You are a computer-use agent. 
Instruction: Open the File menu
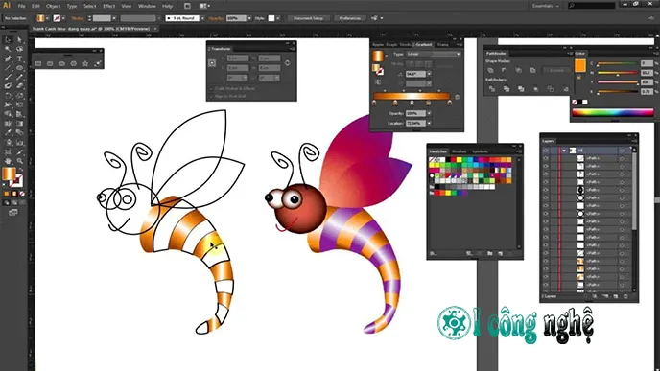tap(21, 6)
